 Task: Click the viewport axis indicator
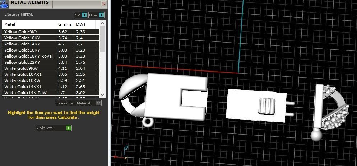click(121, 153)
